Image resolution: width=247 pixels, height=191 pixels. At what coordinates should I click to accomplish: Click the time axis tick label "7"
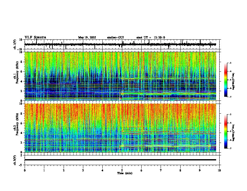tap(161, 170)
